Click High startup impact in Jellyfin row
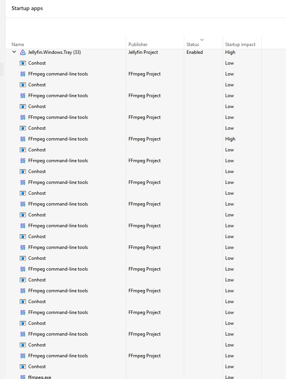The height and width of the screenshot is (379, 286). click(230, 52)
